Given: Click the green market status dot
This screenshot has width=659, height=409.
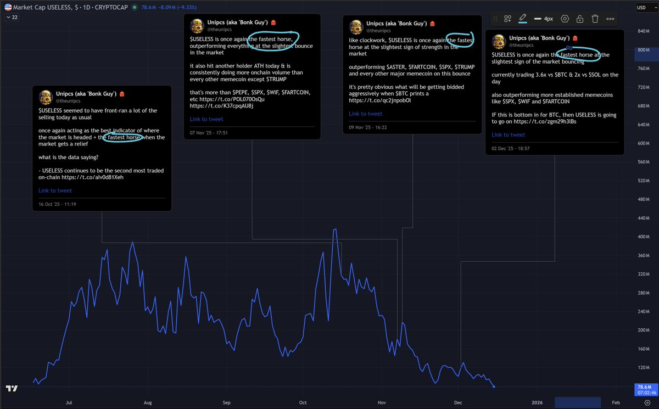Looking at the screenshot, I should click(136, 7).
